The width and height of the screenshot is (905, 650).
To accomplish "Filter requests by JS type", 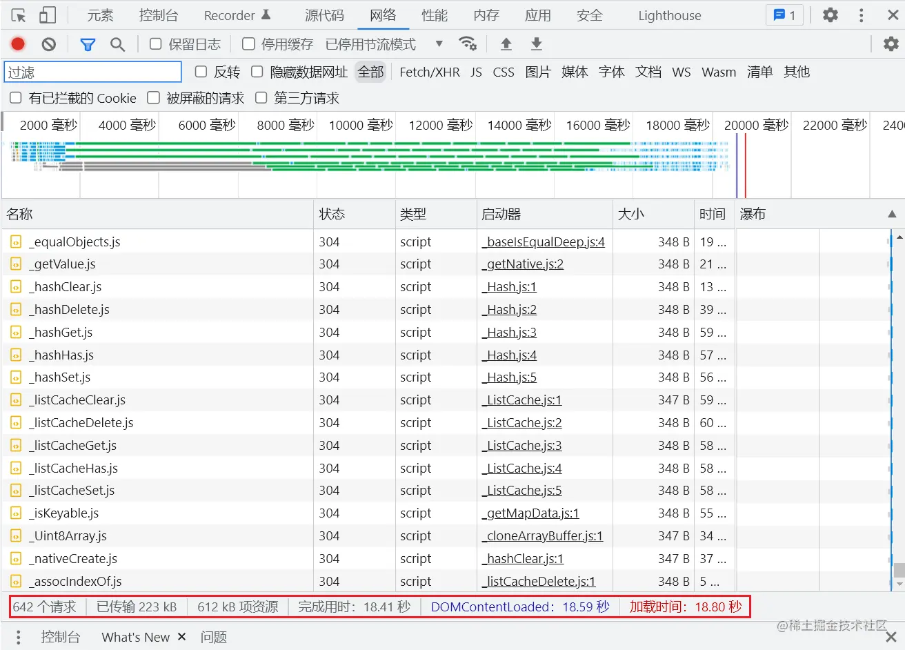I will click(x=477, y=72).
